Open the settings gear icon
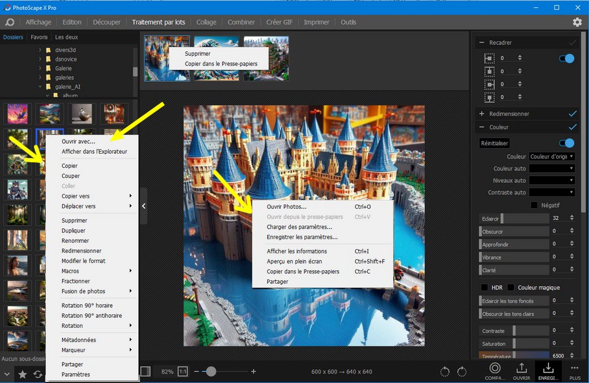 [x=577, y=22]
